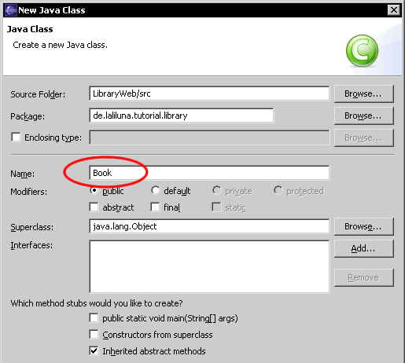Select the public modifier radio button
This screenshot has width=405, height=363.
pyautogui.click(x=94, y=190)
